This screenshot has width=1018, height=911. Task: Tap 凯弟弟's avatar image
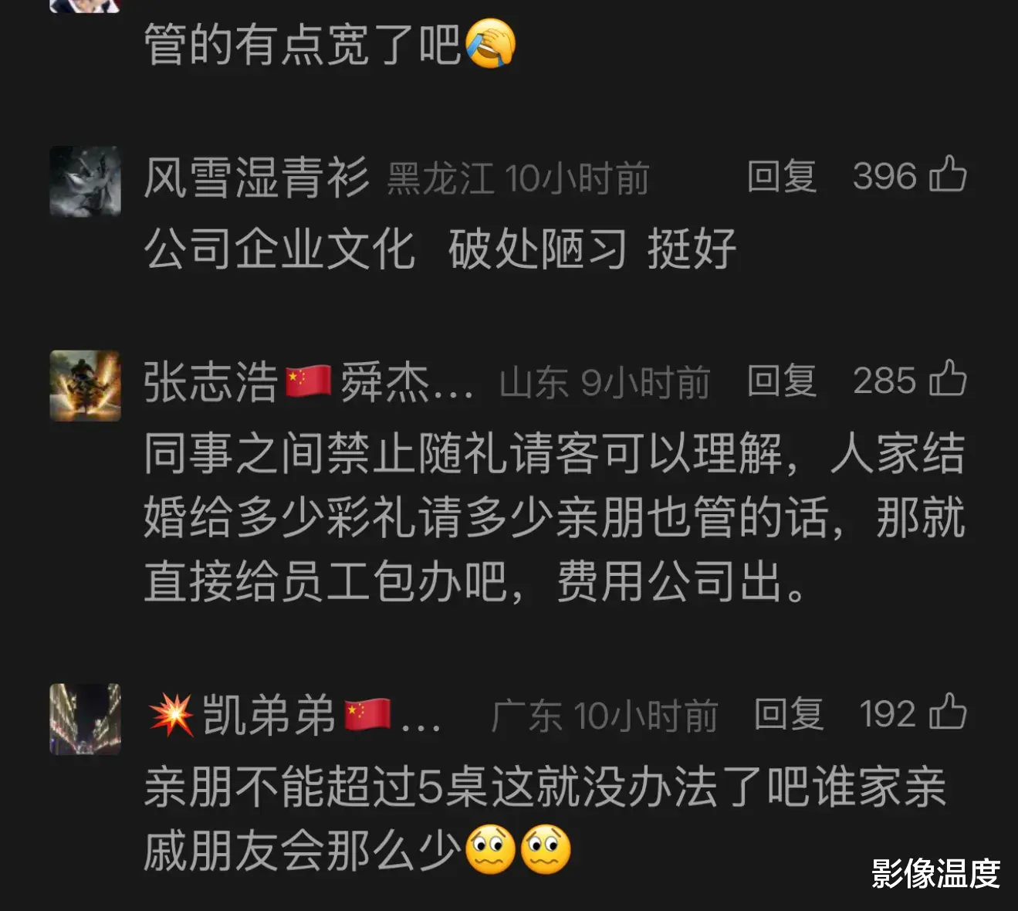85,719
